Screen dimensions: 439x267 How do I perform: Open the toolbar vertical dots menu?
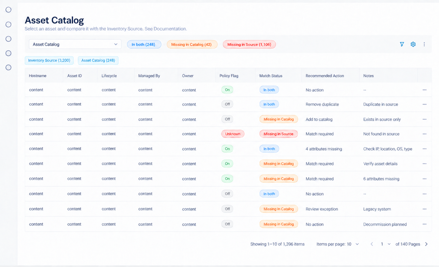[x=424, y=44]
